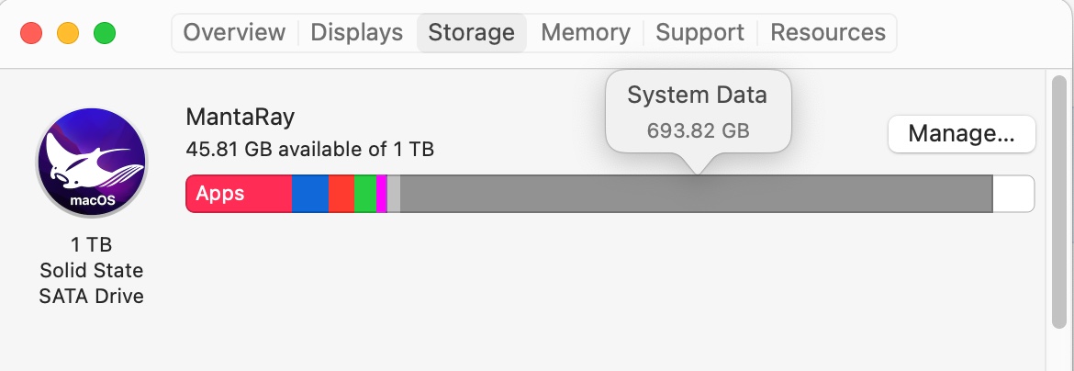
Task: Click the vertical scrollbar on the right
Action: [x=1058, y=202]
